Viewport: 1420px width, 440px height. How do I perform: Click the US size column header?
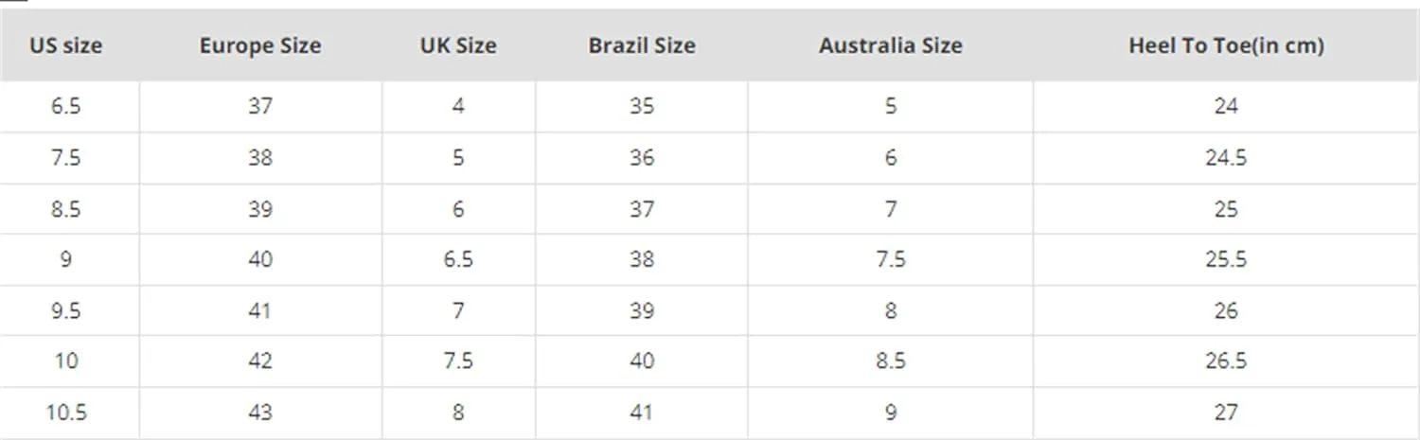(66, 45)
